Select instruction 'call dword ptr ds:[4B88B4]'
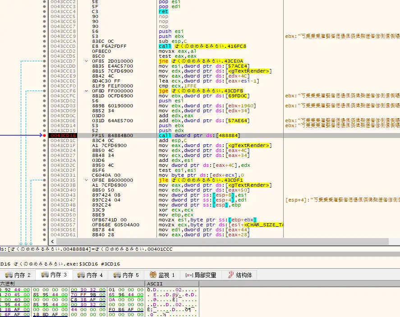This screenshot has width=400, height=317. click(199, 135)
